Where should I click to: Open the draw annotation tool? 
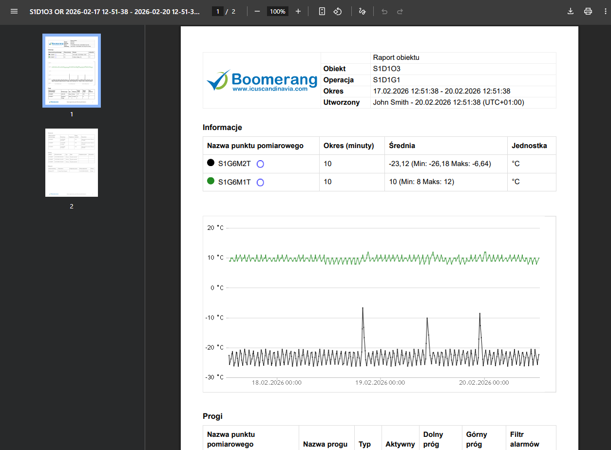click(362, 11)
